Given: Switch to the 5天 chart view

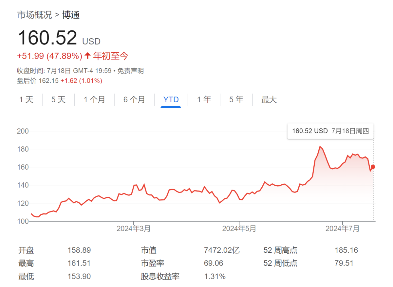Looking at the screenshot, I should (x=58, y=100).
